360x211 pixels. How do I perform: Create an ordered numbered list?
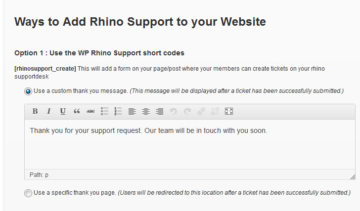coord(118,111)
